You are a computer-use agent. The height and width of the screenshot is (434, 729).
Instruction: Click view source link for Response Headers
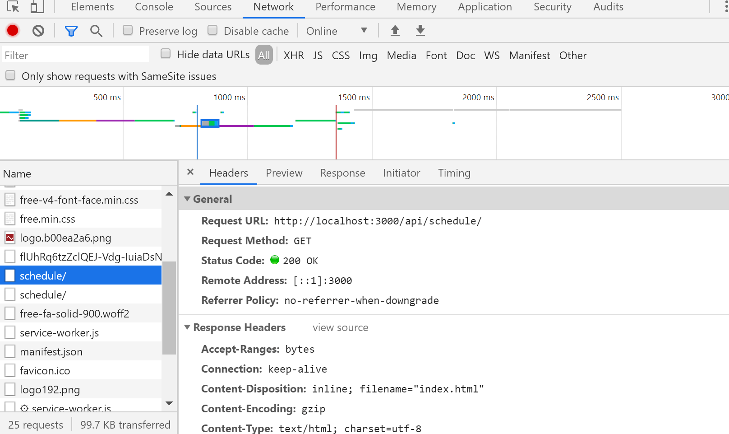point(340,327)
